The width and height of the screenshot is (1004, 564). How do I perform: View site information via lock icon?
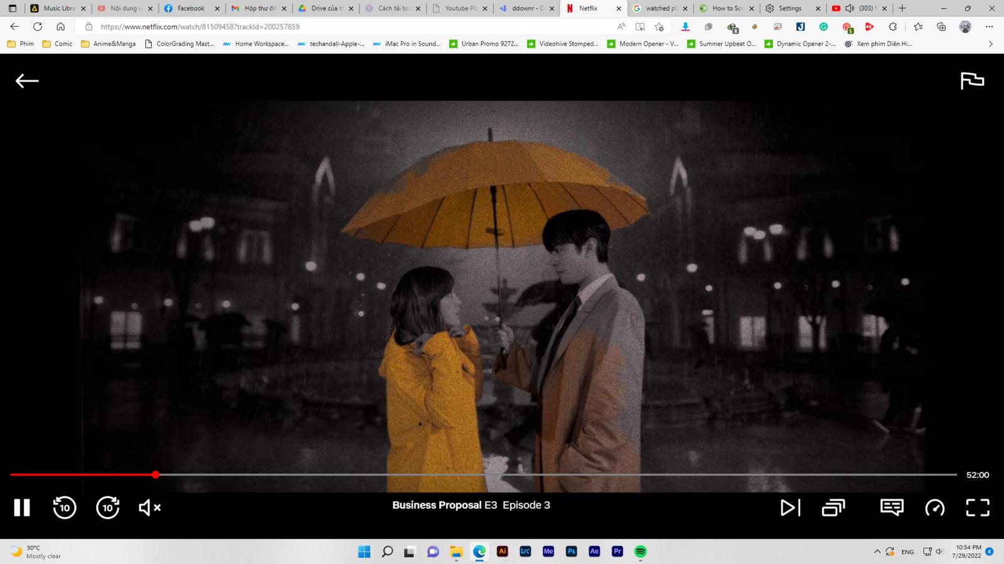pos(88,27)
